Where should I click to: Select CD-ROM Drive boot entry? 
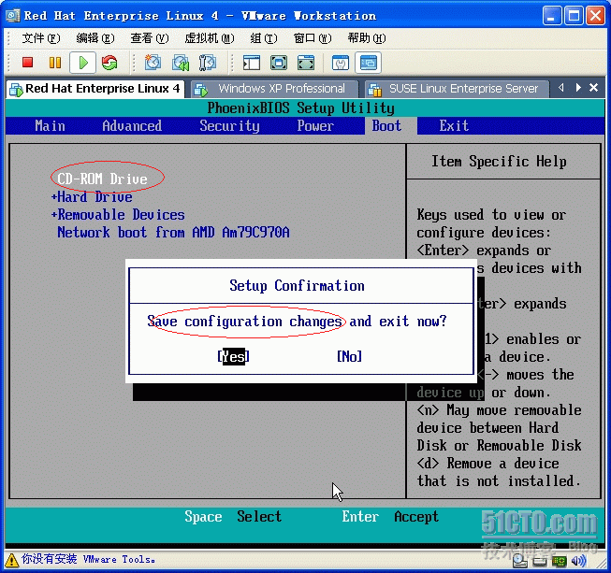coord(103,179)
